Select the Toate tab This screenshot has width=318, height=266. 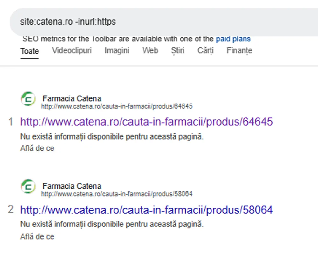30,51
